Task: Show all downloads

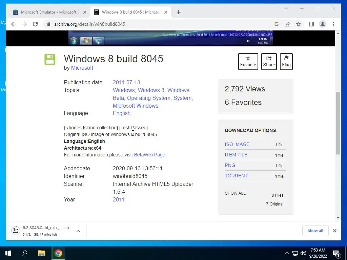Action: [315, 231]
